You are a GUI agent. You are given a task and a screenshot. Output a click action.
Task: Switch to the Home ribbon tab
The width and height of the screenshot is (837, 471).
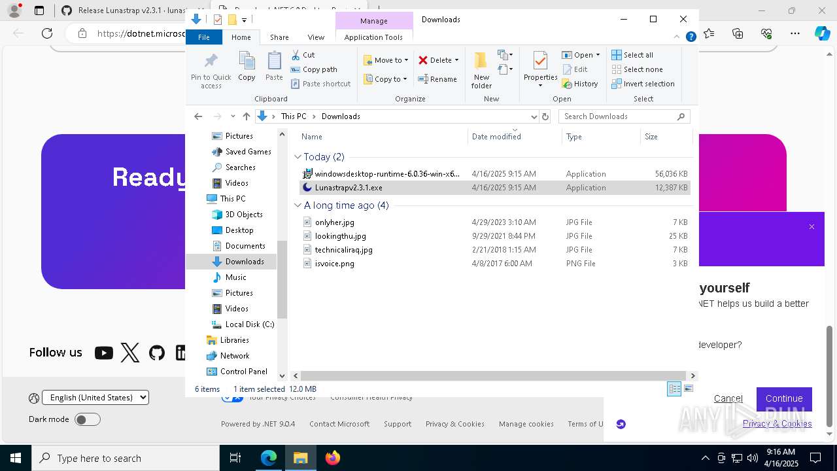(x=241, y=37)
